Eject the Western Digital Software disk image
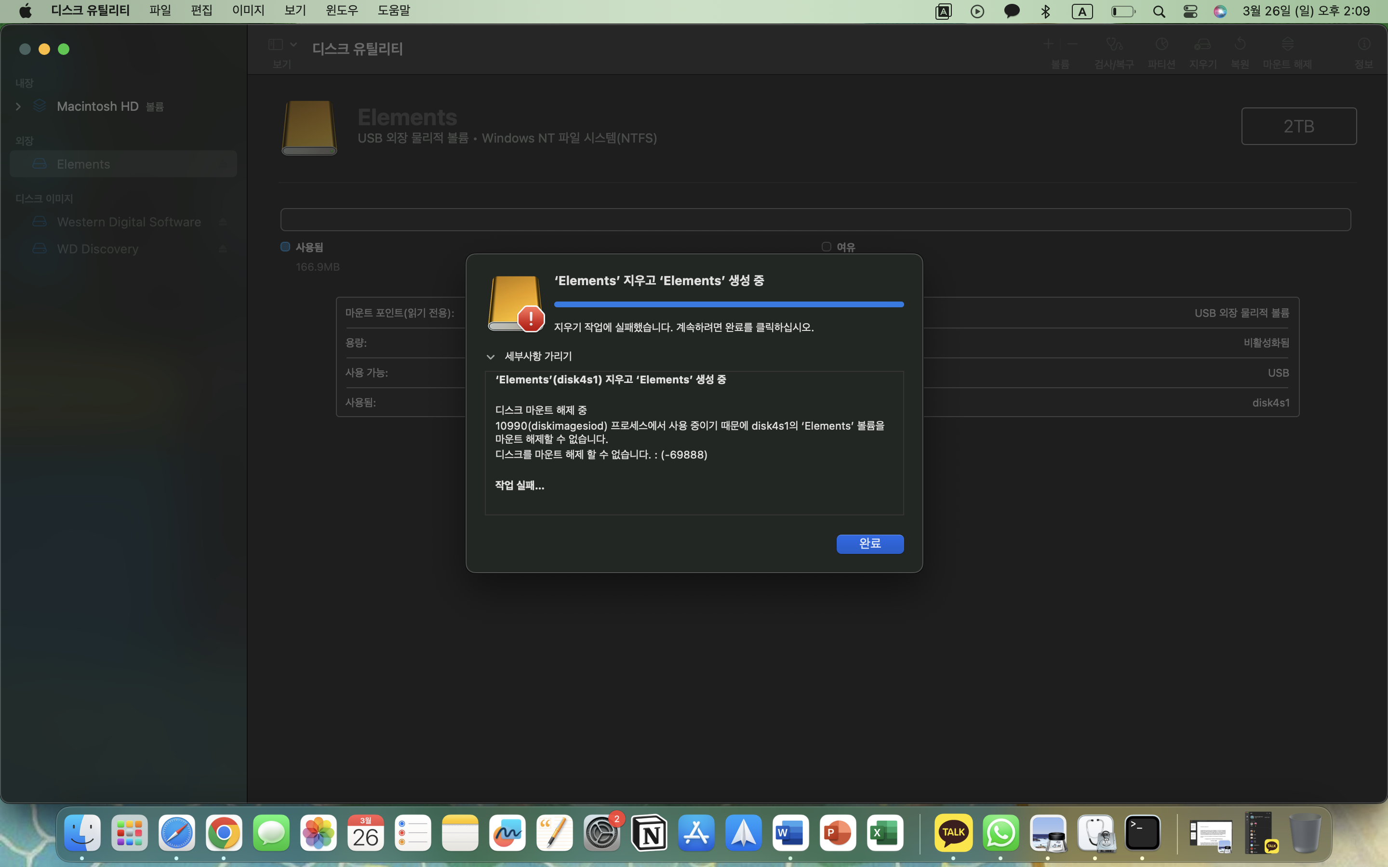Image resolution: width=1388 pixels, height=867 pixels. (223, 222)
